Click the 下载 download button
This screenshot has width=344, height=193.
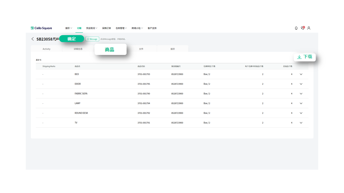(x=304, y=57)
